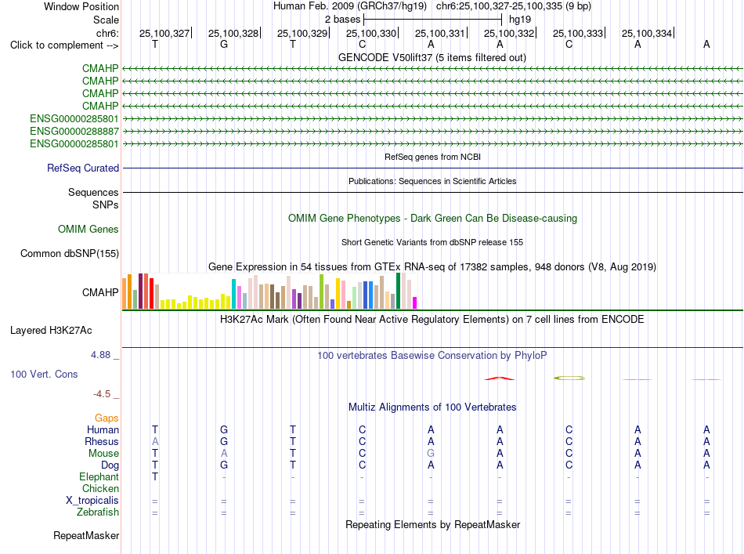Click the 'Click to complement -->' label
Screen dimensions: 744x554
(64, 45)
